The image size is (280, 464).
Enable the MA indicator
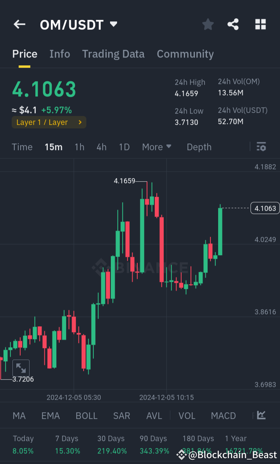[19, 415]
